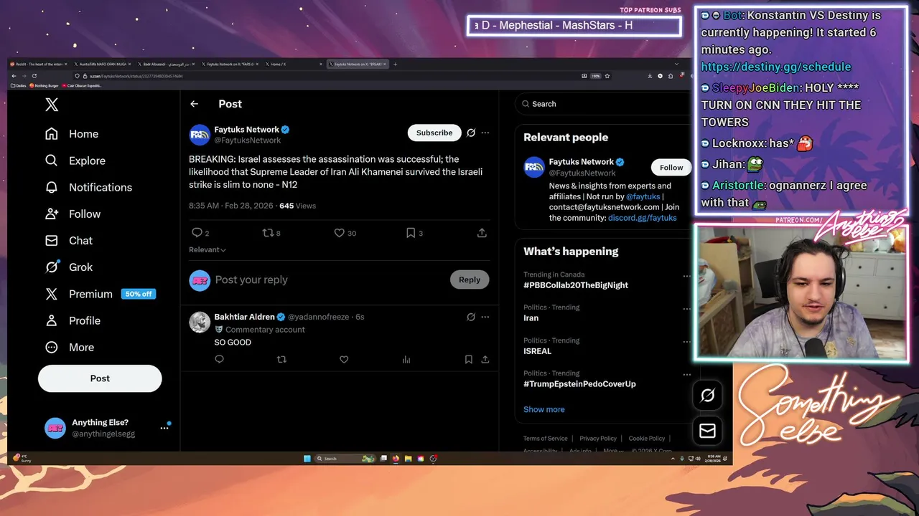Follow Faytuks Network in Relevant people
The height and width of the screenshot is (516, 919).
point(671,167)
